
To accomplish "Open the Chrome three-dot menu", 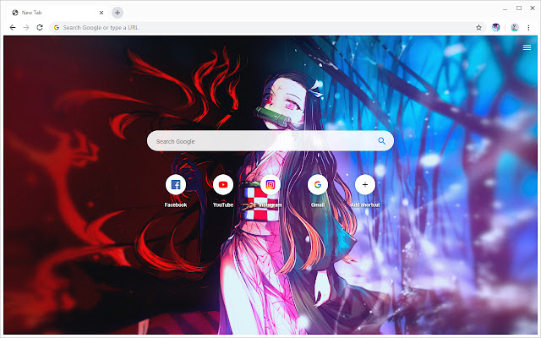I will pyautogui.click(x=528, y=28).
